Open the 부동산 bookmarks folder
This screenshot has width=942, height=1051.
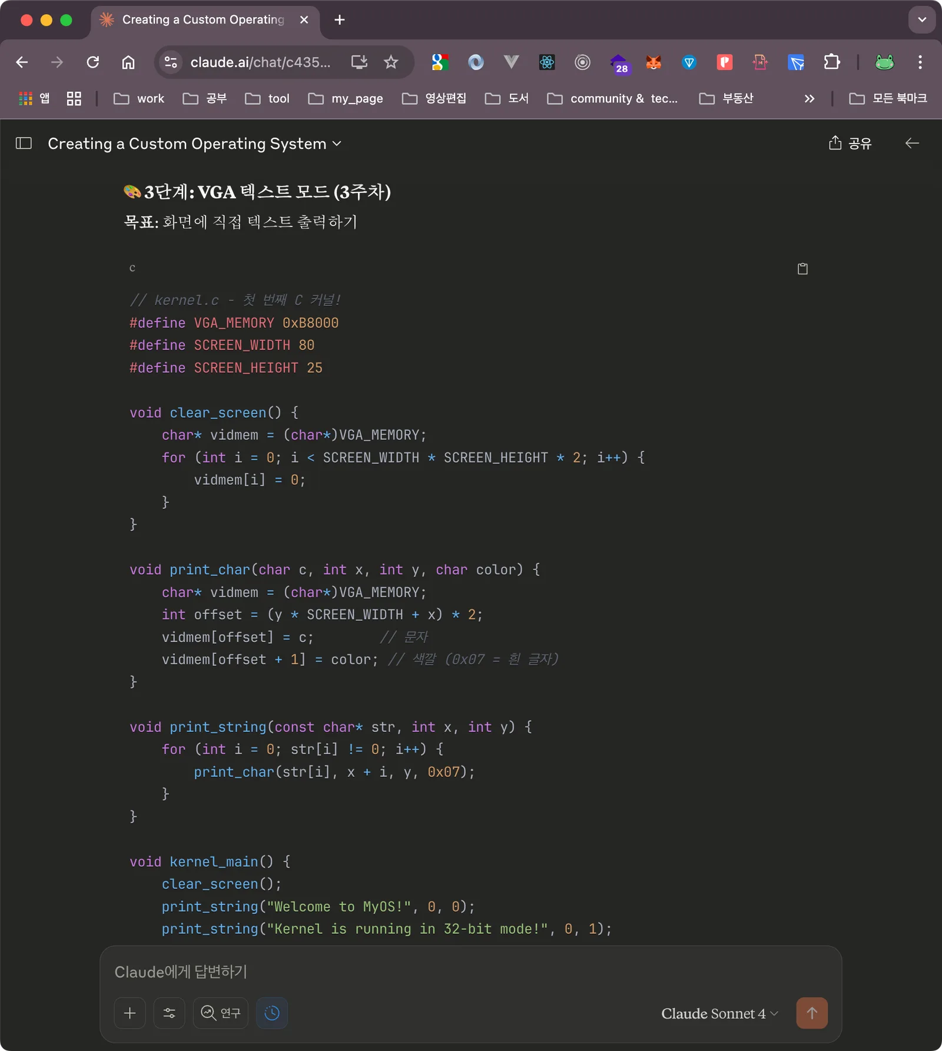point(726,98)
